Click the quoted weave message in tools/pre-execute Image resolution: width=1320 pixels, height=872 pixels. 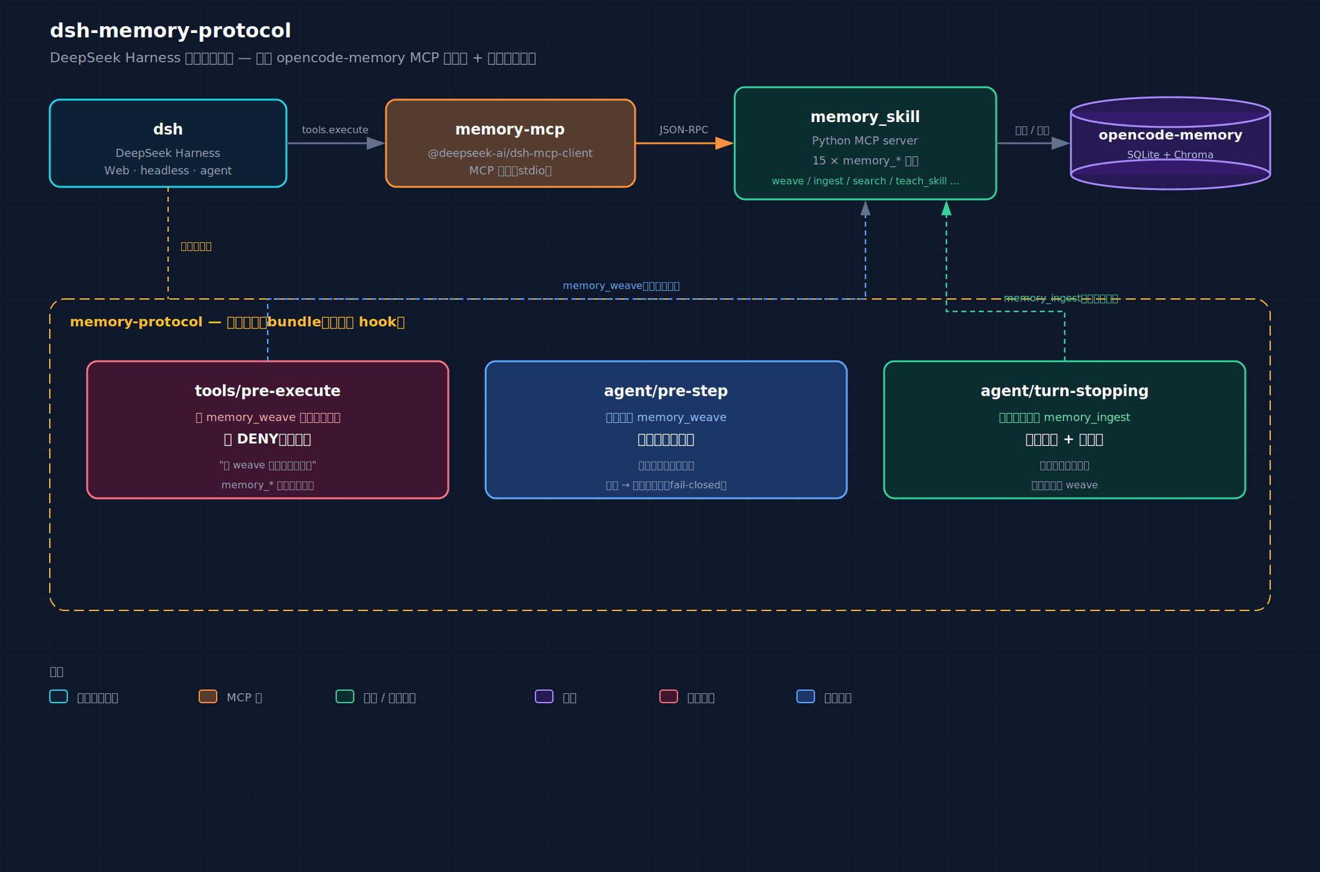tap(268, 465)
